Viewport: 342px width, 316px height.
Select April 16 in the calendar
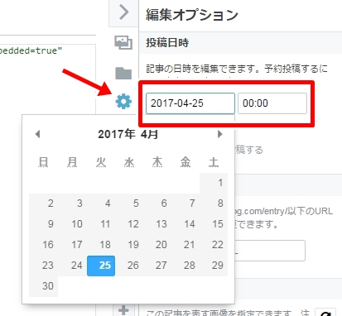[44, 245]
